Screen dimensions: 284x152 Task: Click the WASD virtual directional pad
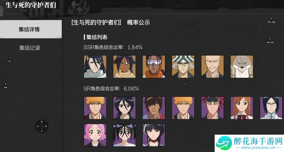(42, 126)
